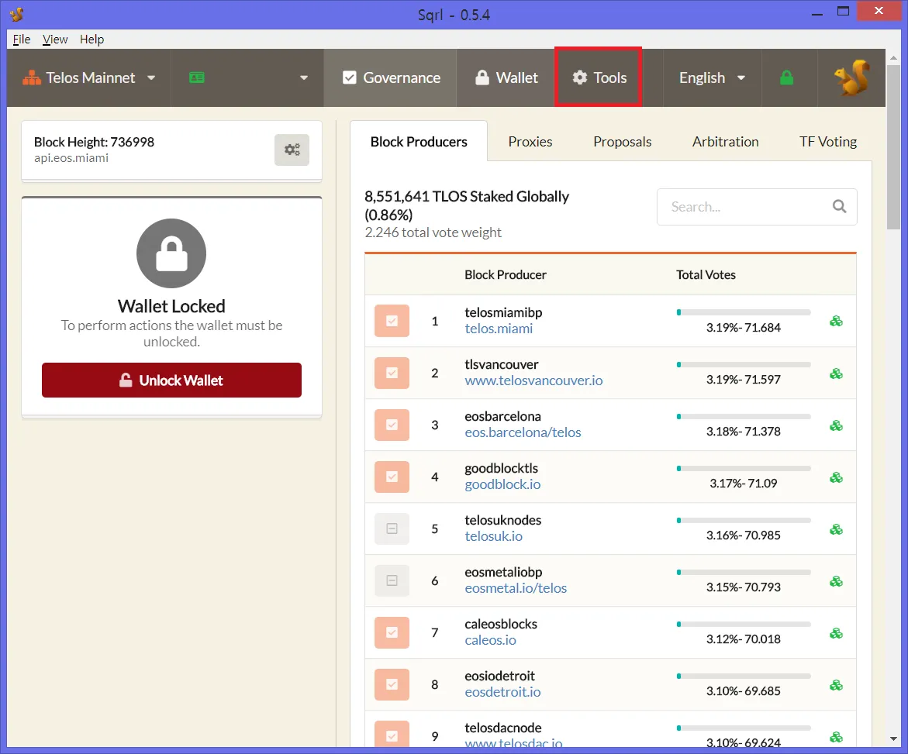Click the Unlock Wallet button
908x754 pixels.
point(171,380)
